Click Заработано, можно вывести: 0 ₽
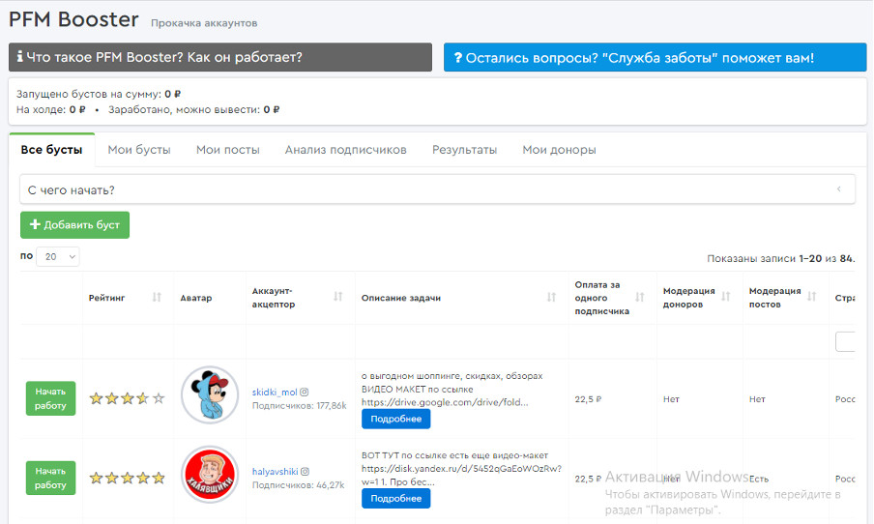This screenshot has width=874, height=524. coord(194,109)
